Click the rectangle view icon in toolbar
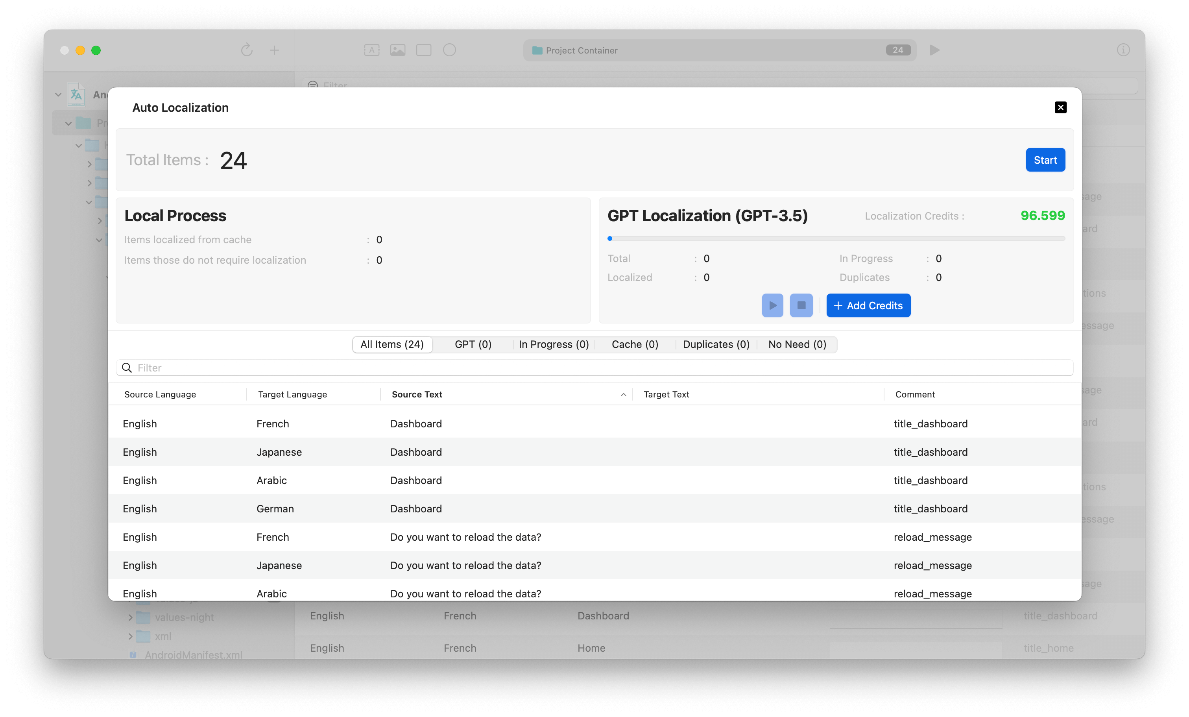 [424, 50]
